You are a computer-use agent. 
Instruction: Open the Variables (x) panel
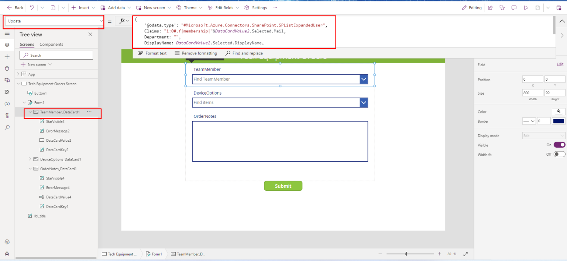pyautogui.click(x=7, y=103)
